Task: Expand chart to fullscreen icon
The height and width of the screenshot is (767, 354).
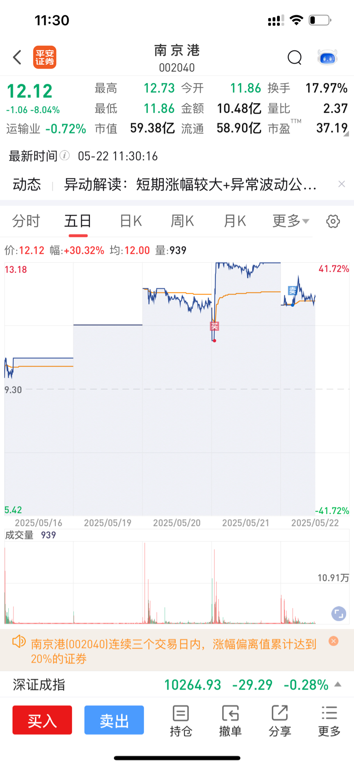Action: click(x=338, y=613)
